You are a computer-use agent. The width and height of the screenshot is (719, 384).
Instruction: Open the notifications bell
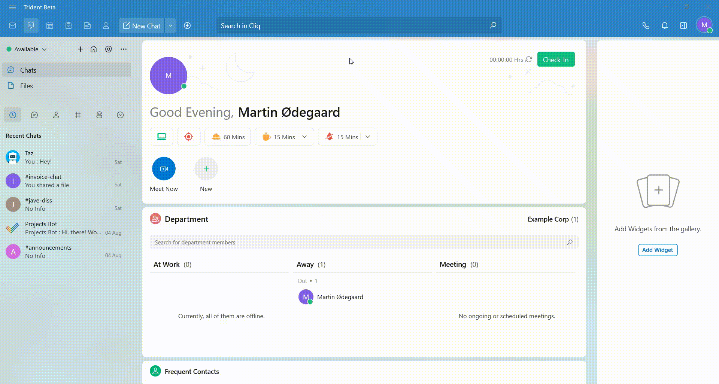click(x=664, y=26)
